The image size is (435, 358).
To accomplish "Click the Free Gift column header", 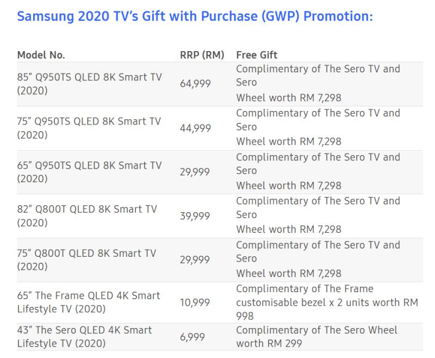I will pyautogui.click(x=257, y=55).
